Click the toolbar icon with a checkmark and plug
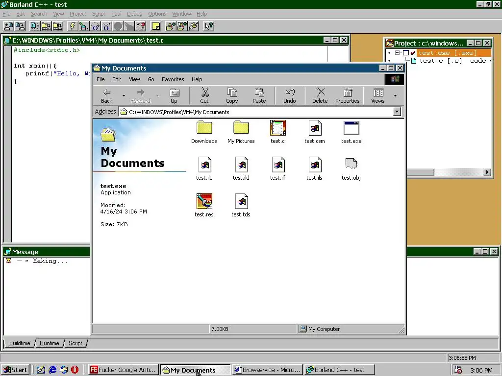 [194, 26]
